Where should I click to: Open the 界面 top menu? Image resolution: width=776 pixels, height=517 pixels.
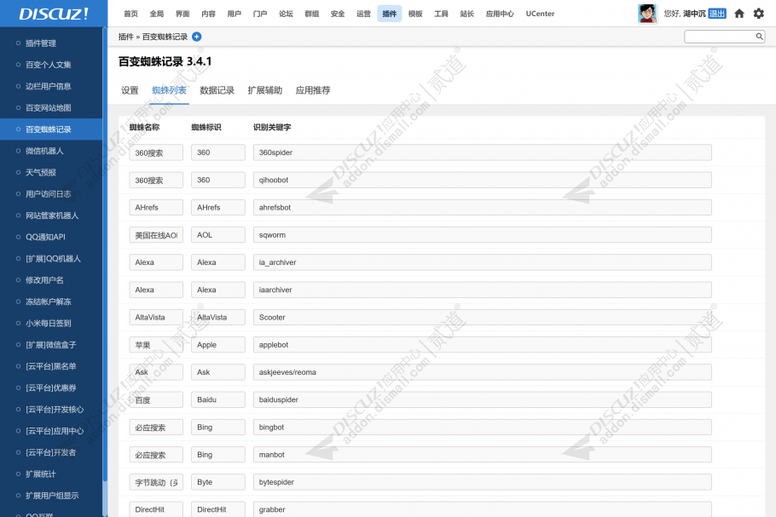click(182, 14)
